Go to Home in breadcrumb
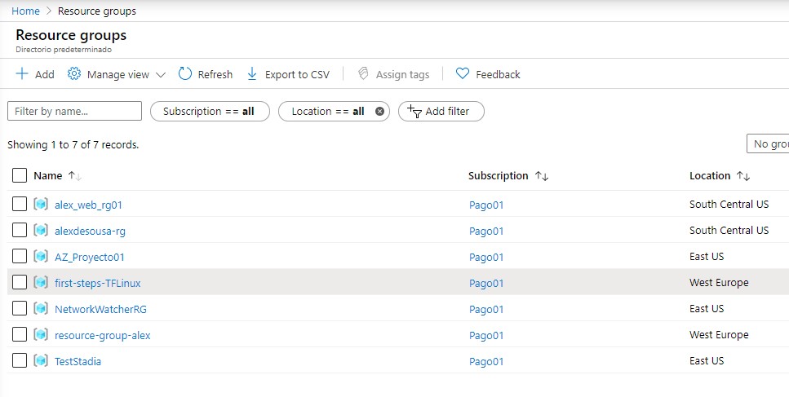 pyautogui.click(x=25, y=11)
